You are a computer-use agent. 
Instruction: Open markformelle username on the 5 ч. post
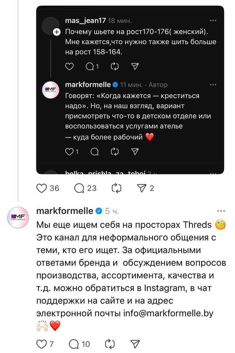pos(65,211)
